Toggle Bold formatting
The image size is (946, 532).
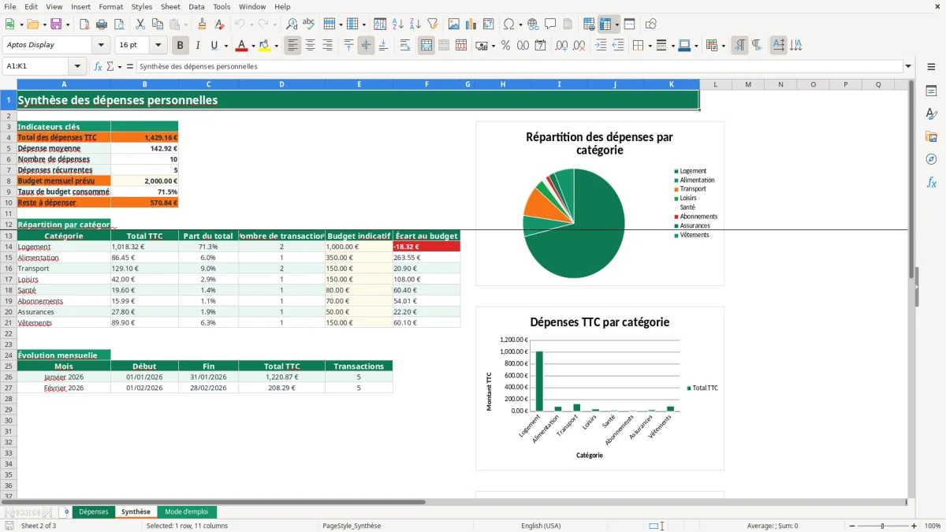(181, 46)
